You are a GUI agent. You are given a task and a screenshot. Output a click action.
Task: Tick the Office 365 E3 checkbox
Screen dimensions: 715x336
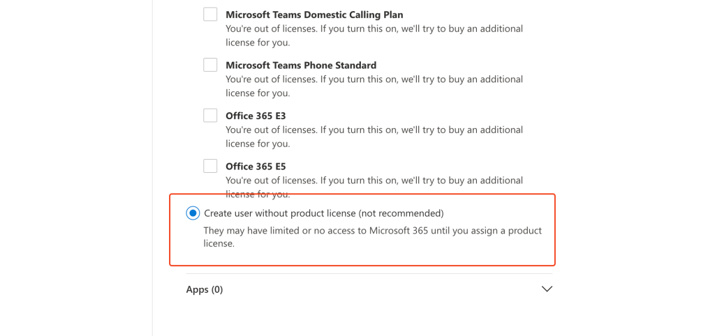[210, 115]
